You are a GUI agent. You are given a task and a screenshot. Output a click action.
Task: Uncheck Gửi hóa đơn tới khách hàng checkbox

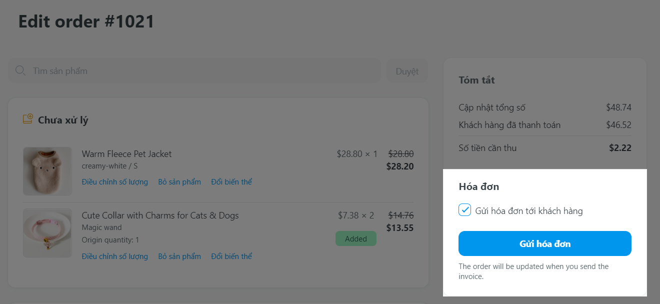pyautogui.click(x=465, y=210)
